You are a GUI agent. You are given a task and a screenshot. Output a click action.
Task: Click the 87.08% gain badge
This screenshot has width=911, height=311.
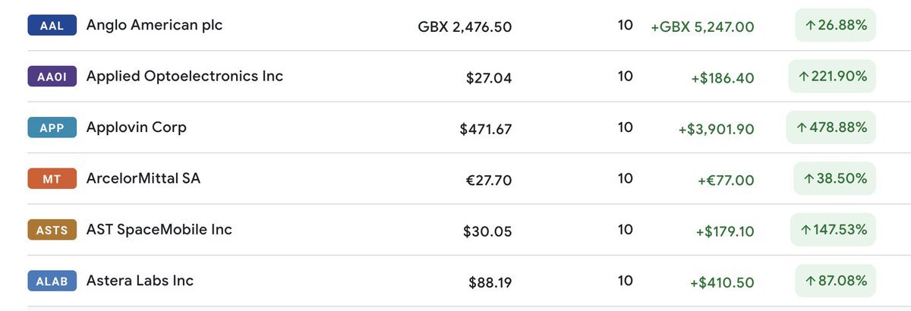coord(835,281)
